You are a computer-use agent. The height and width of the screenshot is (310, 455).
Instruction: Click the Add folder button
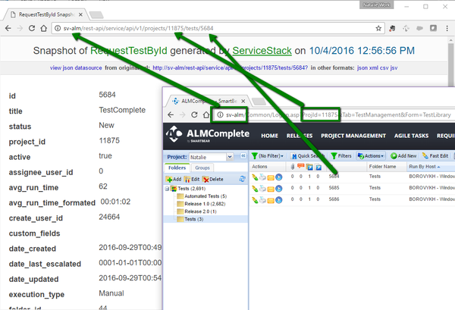tap(174, 179)
